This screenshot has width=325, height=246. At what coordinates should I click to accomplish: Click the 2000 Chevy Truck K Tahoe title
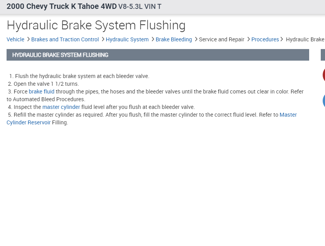[62, 7]
